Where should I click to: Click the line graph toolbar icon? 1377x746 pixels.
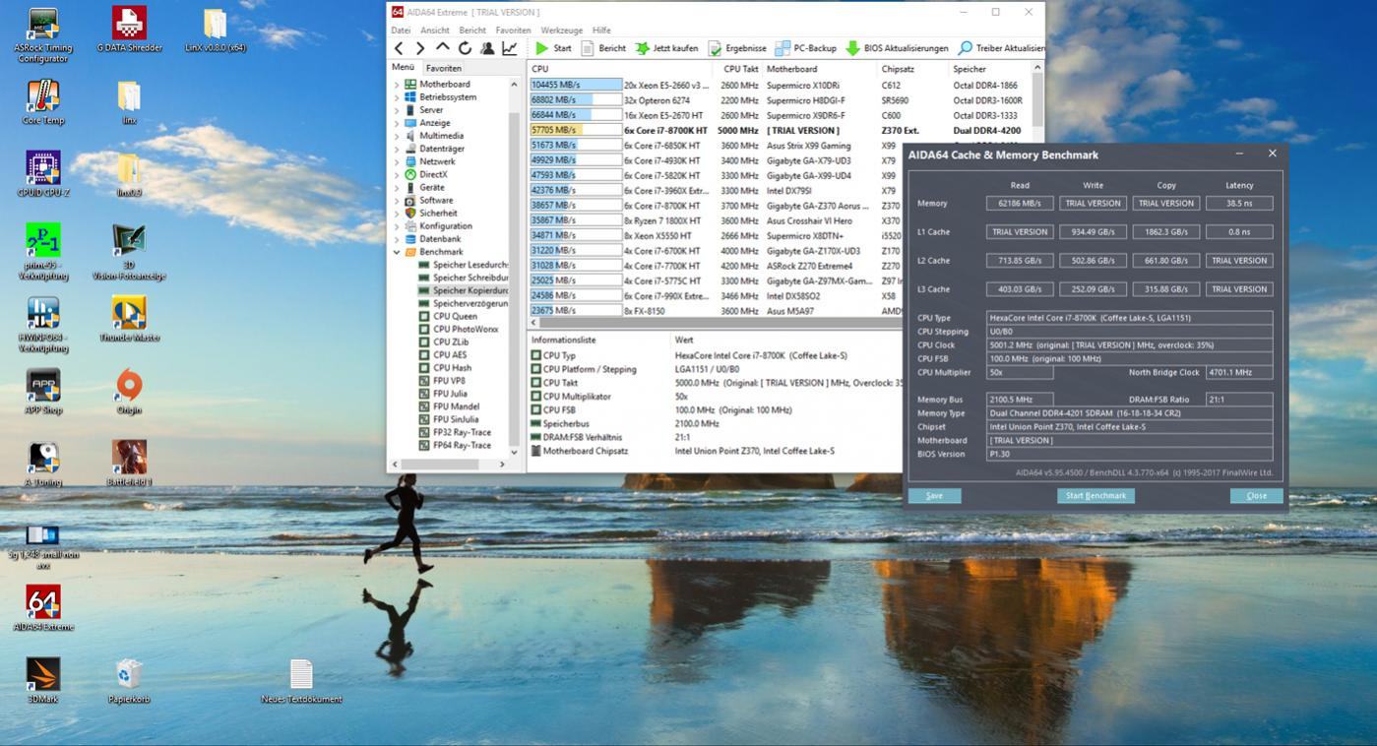click(510, 48)
